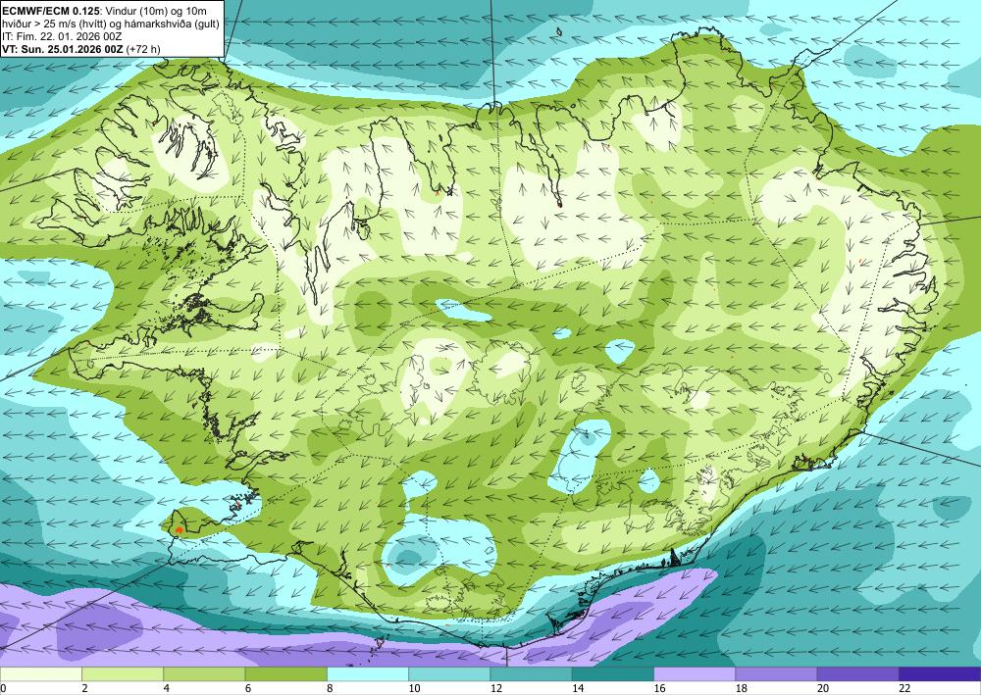Click the 14–16 m/s dark teal legend swatch
This screenshot has height=695, width=981.
pos(613,674)
